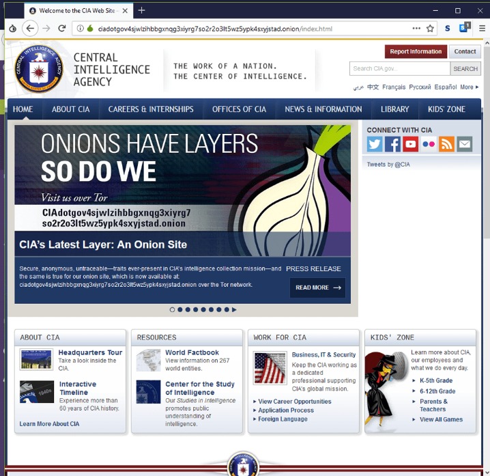Click the green onion circuit icon
490x476 pixels.
[x=90, y=29]
